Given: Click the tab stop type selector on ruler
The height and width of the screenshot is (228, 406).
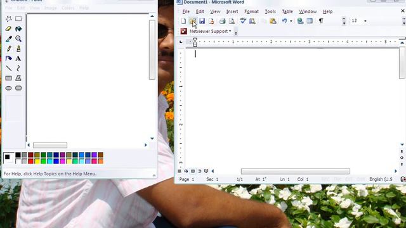Looking at the screenshot, I should tap(181, 42).
